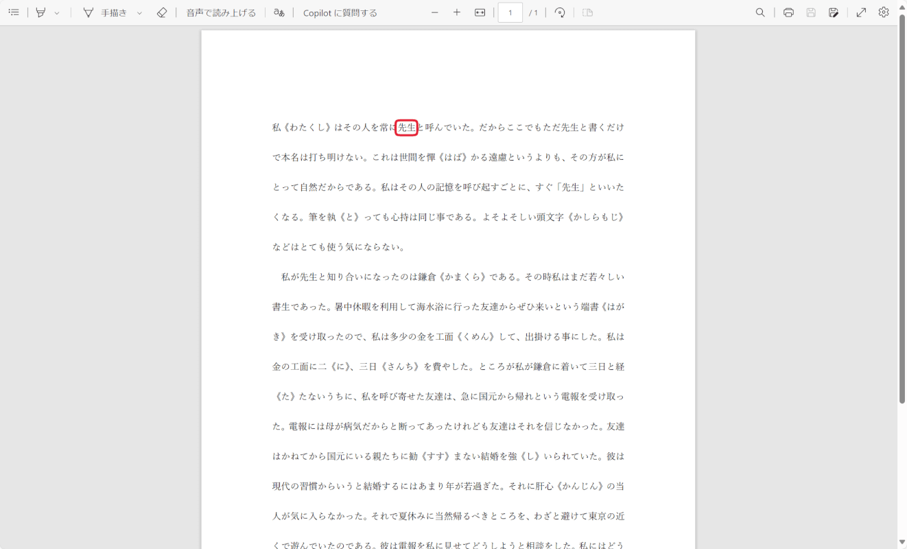Zoom in with the plus icon

[x=457, y=12]
